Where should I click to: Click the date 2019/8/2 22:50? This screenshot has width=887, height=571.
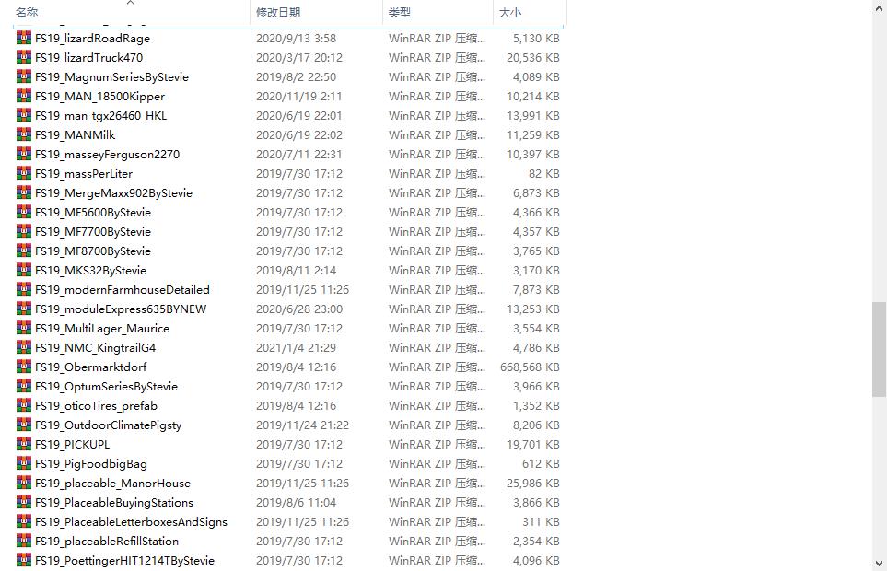click(296, 76)
